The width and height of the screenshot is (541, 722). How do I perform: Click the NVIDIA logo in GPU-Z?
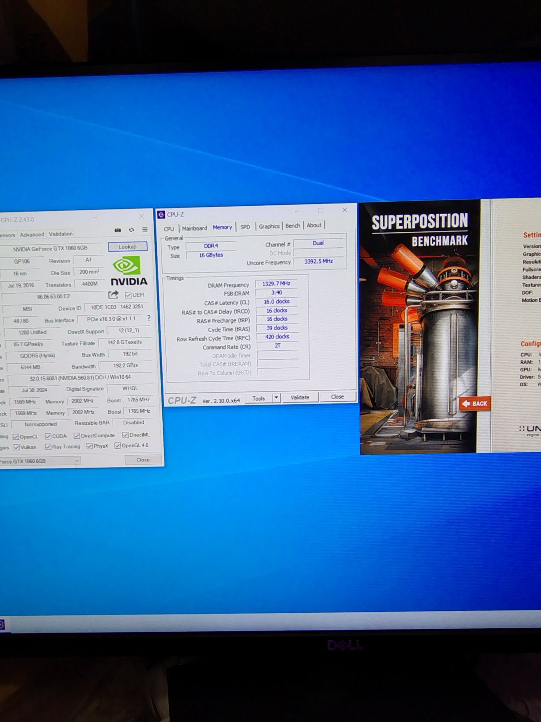[129, 272]
